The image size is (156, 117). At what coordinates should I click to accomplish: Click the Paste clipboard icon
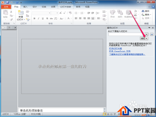(5, 13)
